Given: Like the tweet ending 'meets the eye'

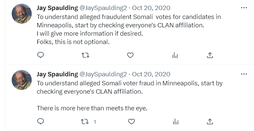Looking at the screenshot, I should click(132, 122).
